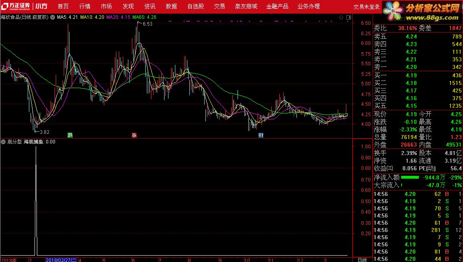Click the 卖三 price 4.22
The height and width of the screenshot is (262, 463).
[x=411, y=52]
